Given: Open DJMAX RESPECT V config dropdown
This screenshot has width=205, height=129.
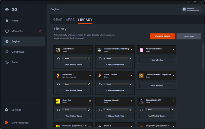Looking at the screenshot, I should click(157, 110).
